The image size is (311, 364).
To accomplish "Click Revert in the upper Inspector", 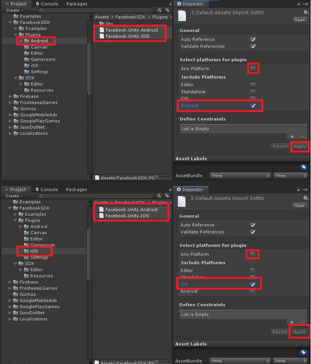I will [280, 146].
